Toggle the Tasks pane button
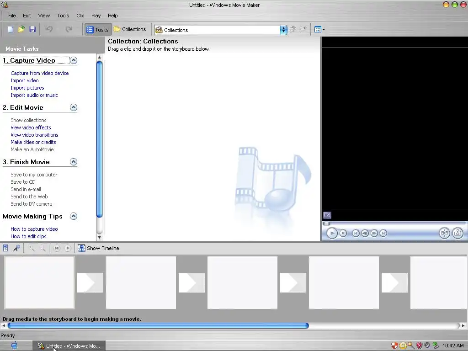468x351 pixels. click(x=98, y=30)
